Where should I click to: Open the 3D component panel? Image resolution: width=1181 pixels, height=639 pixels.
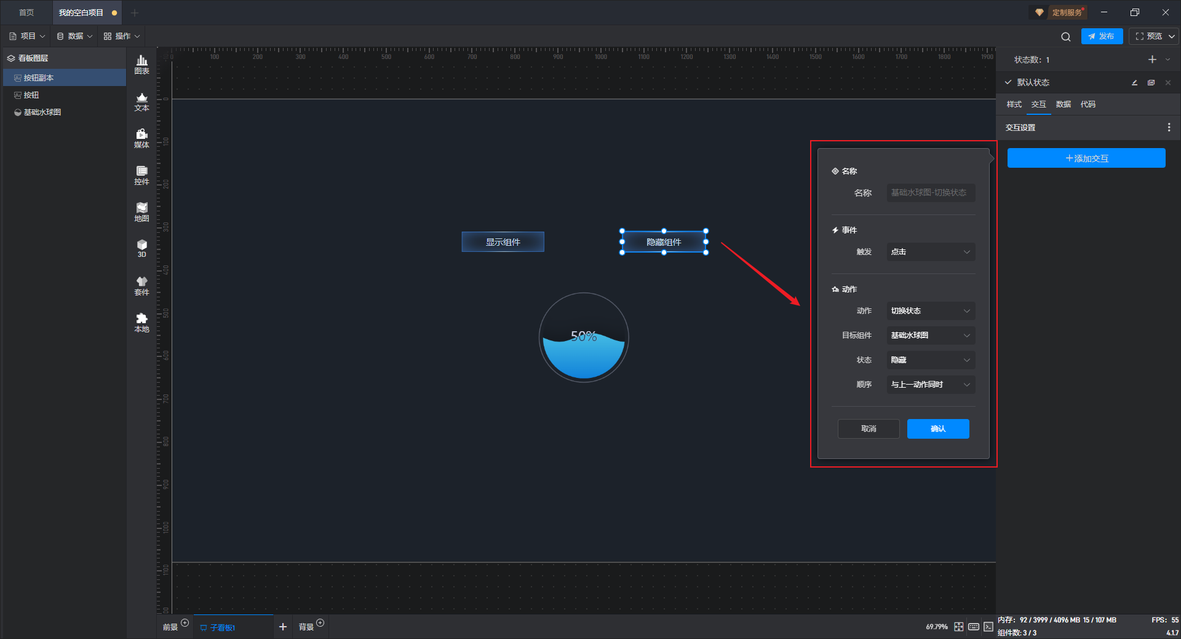click(141, 248)
